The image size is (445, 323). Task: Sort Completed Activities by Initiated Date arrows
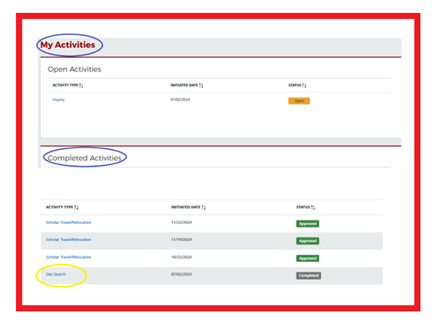pyautogui.click(x=204, y=208)
